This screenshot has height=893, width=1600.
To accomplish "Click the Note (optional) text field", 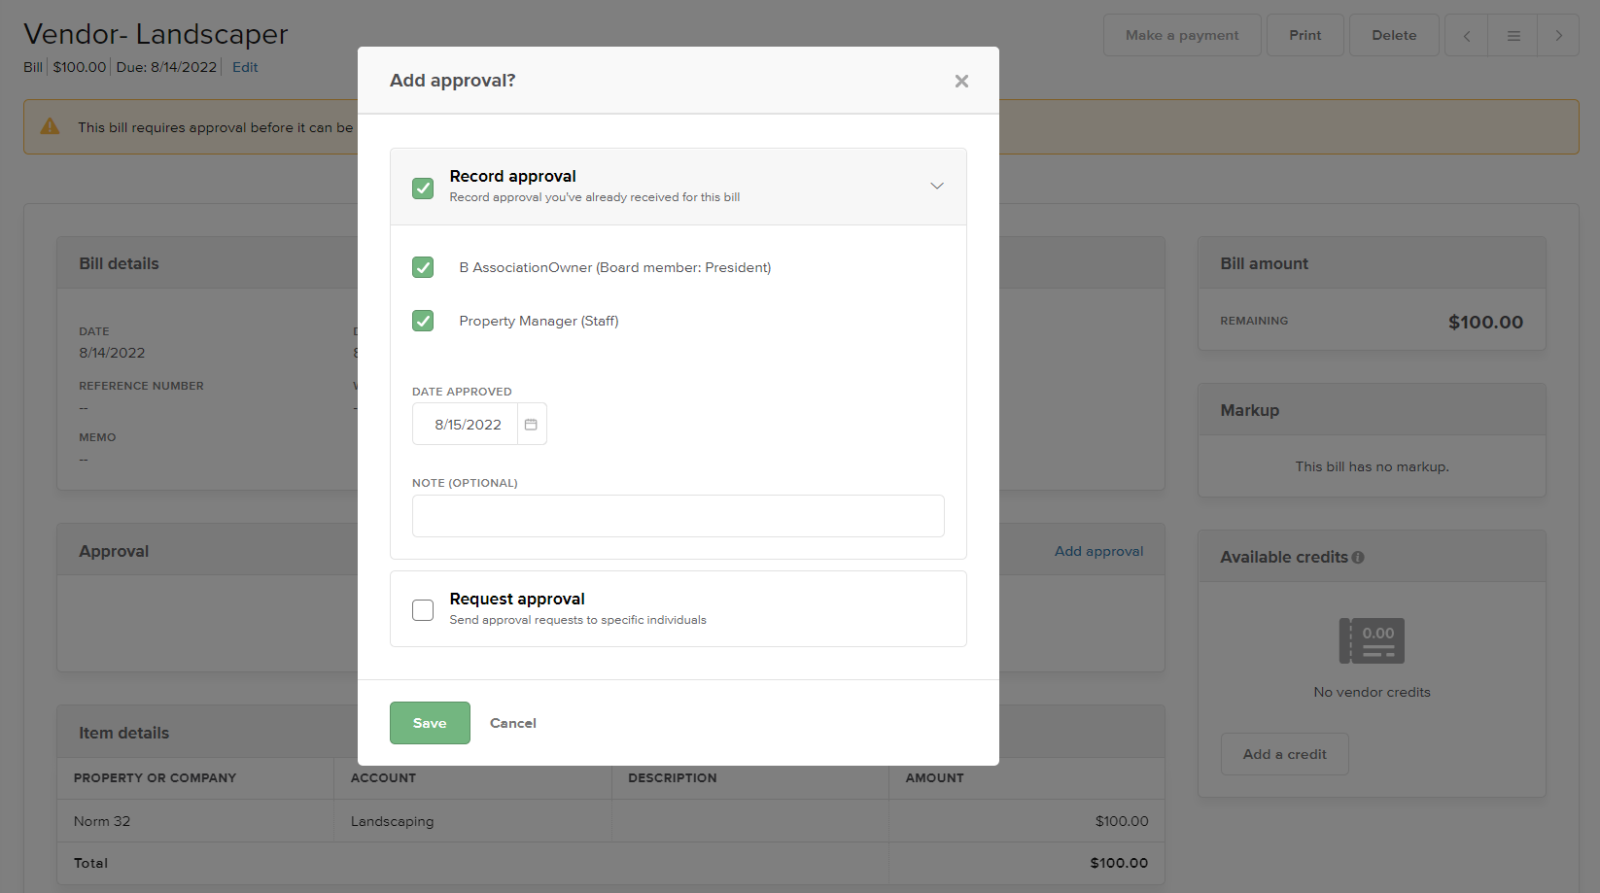I will pos(678,516).
